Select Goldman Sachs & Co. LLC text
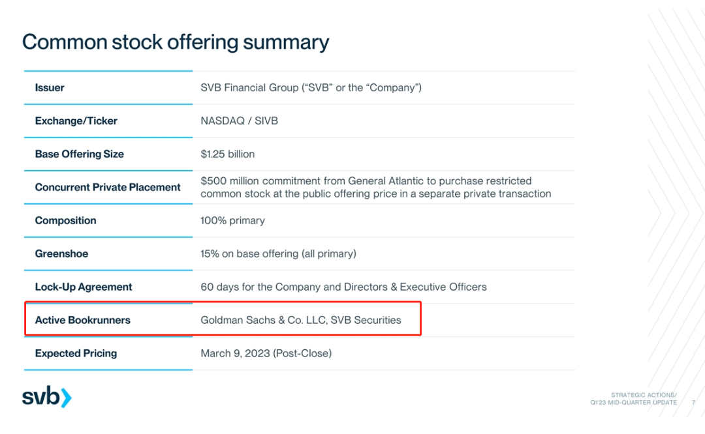This screenshot has height=434, width=705. click(264, 320)
